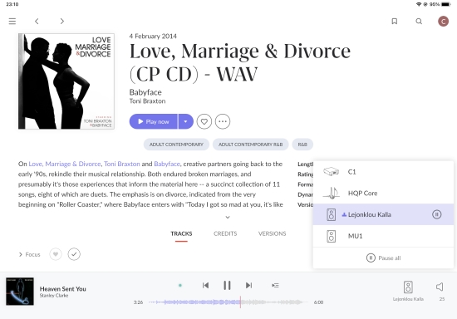Open artist Stanley Clarke in now playing bar
Viewport: 457px width, 319px height.
pos(54,296)
